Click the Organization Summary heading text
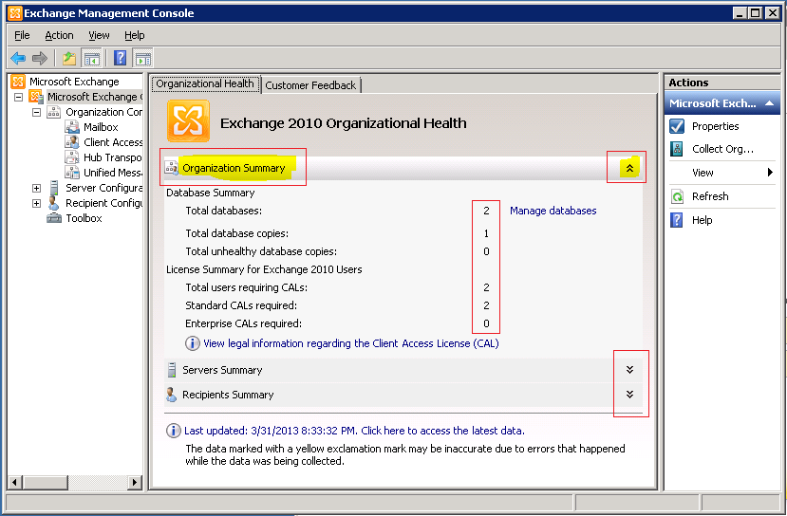The image size is (787, 516). [x=234, y=168]
